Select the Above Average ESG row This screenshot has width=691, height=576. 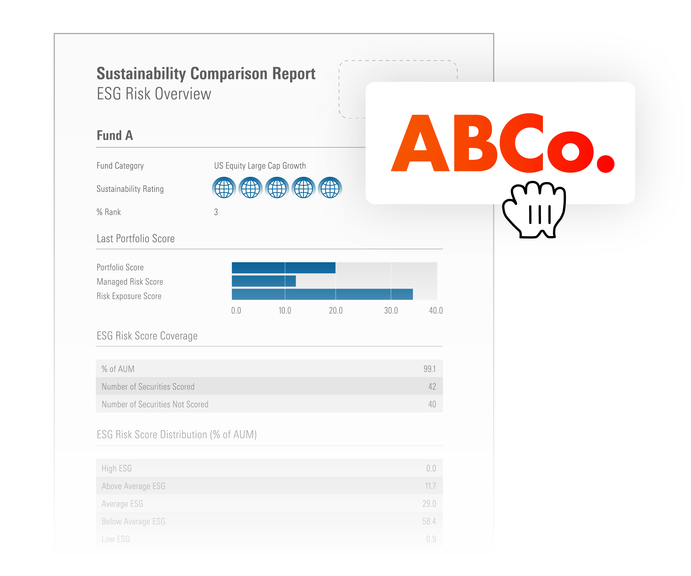269,486
